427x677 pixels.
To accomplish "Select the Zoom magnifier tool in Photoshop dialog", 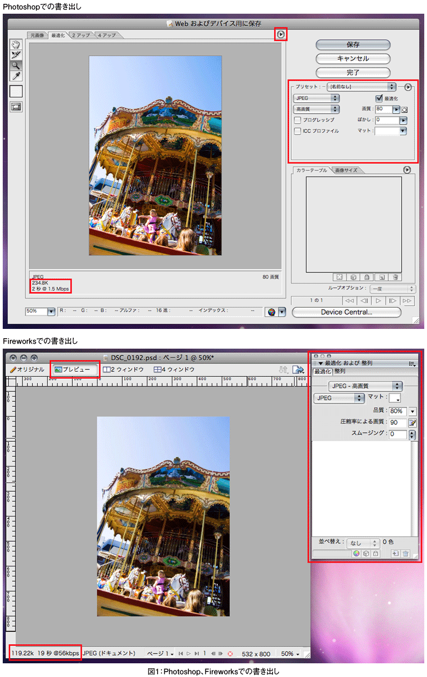I will click(16, 65).
